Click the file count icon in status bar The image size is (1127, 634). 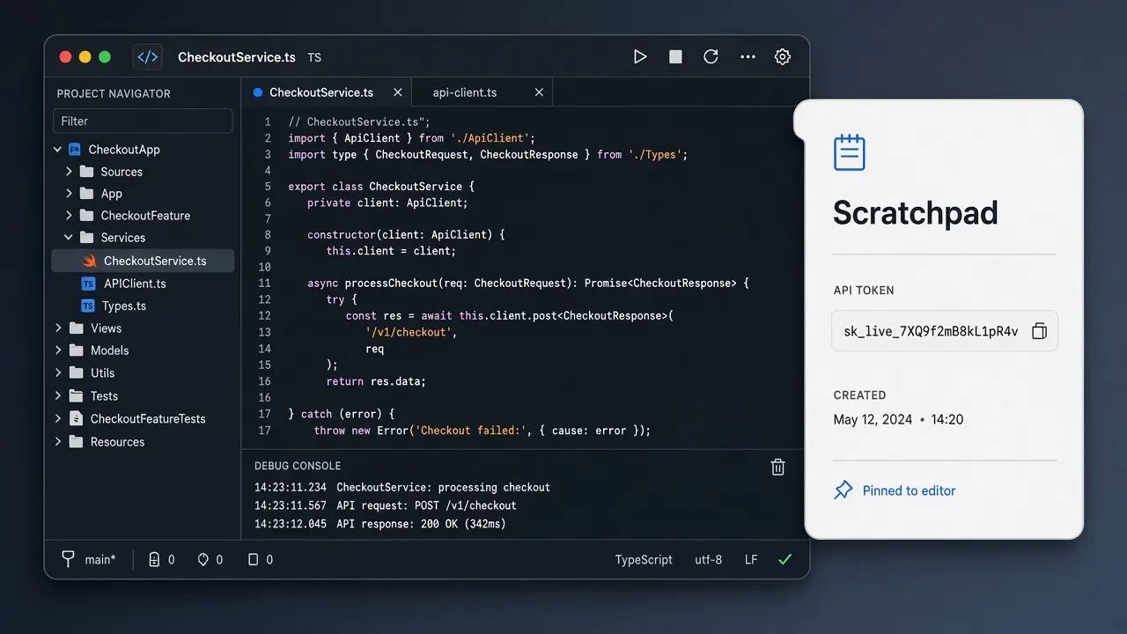[x=155, y=559]
